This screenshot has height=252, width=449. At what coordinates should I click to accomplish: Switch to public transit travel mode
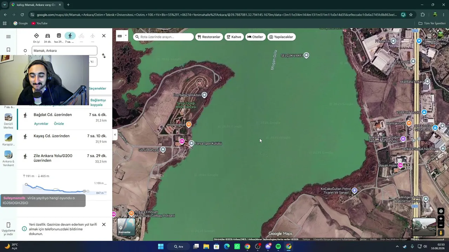[x=59, y=38]
